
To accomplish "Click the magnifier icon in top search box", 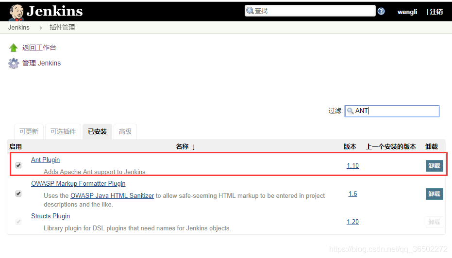I will (250, 11).
